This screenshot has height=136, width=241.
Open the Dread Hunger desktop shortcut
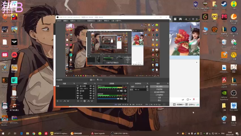(x=5, y=83)
